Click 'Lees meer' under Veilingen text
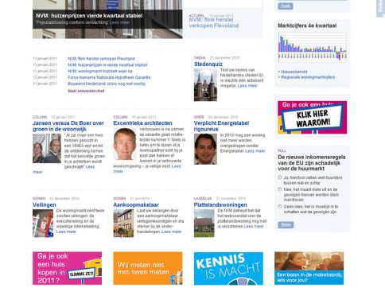 pyautogui.click(x=66, y=232)
